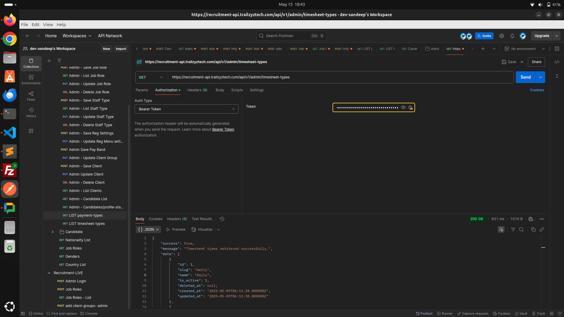
Task: Click the response link icon
Action: click(x=542, y=230)
